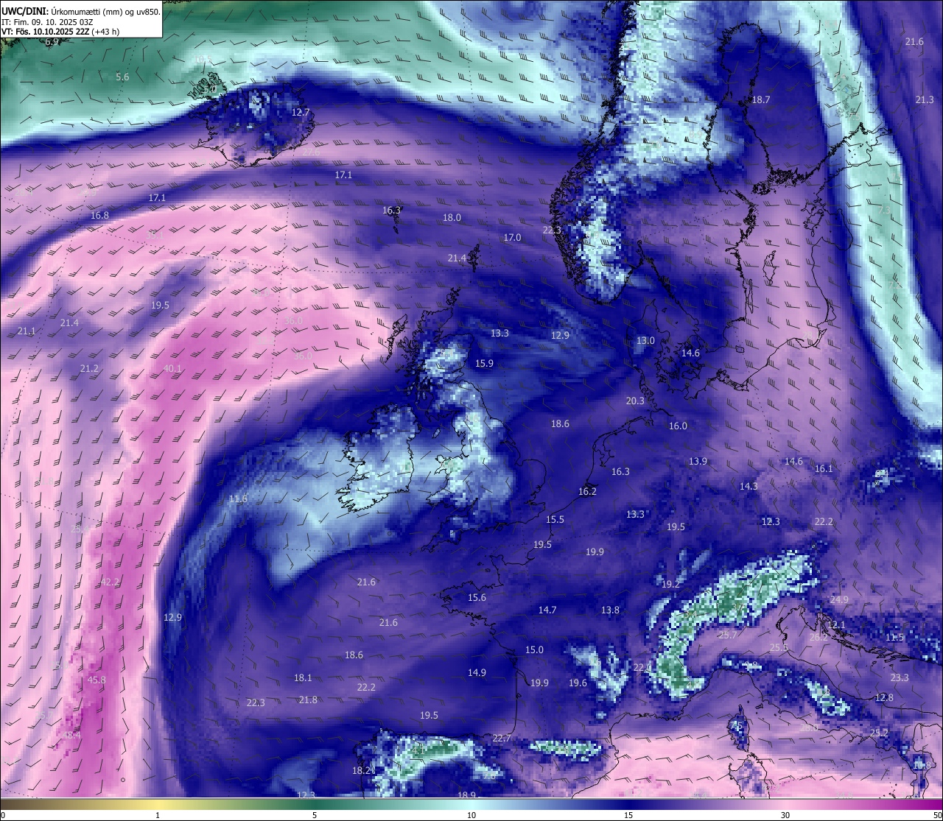Click the 'VT: Fös. 10.10.2025 22Z (+43 h)' line
Viewport: 943px width, 821px height.
tap(60, 32)
